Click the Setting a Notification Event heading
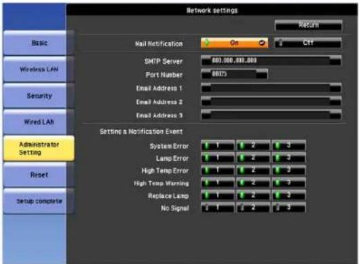 point(141,132)
